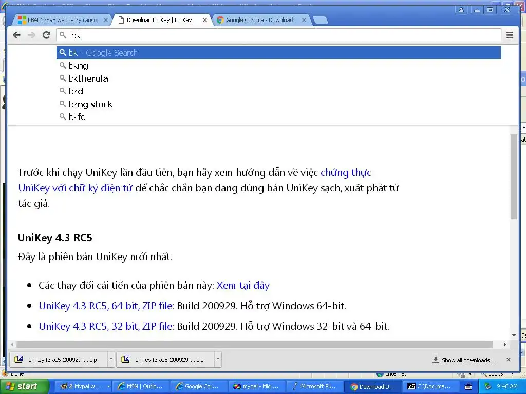Click the horizontal scrollbar thumb
This screenshot has height=394, width=526.
pos(254,344)
